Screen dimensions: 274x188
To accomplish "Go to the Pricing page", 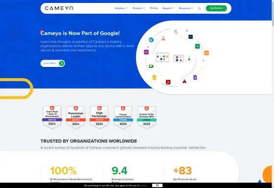I will (x=154, y=8).
